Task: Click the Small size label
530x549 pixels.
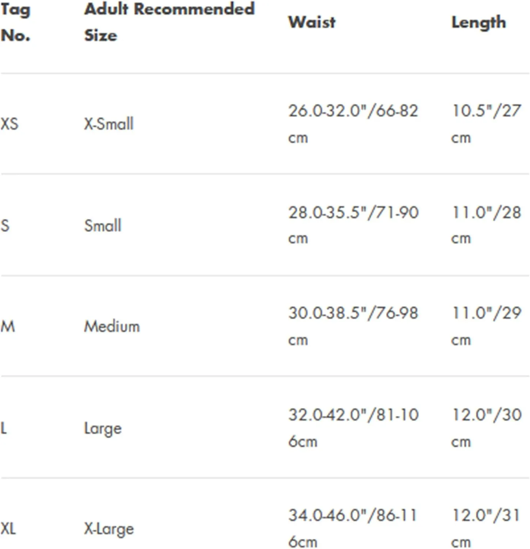Action: [103, 225]
